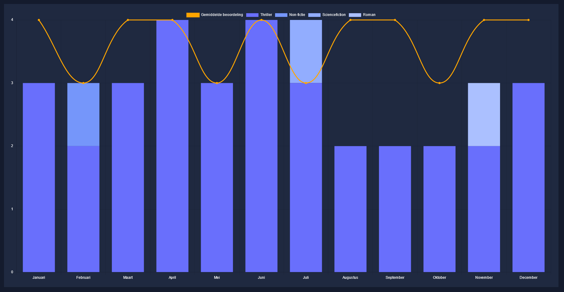Select the November Thriller bar segment
Image resolution: width=564 pixels, height=292 pixels.
484,209
